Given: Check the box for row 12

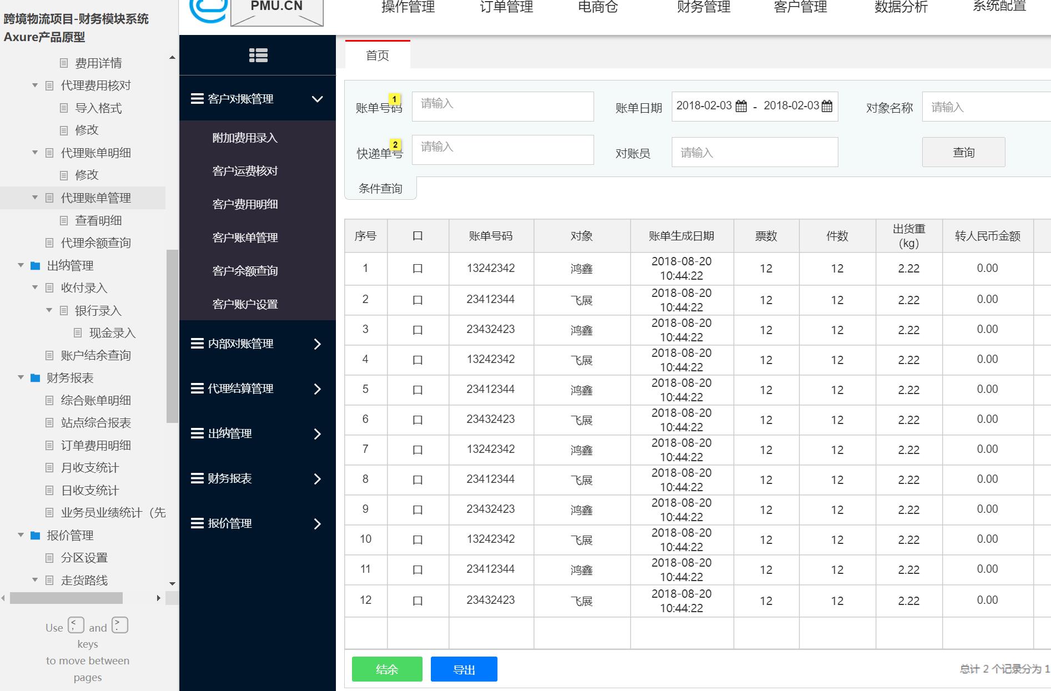Looking at the screenshot, I should 418,601.
